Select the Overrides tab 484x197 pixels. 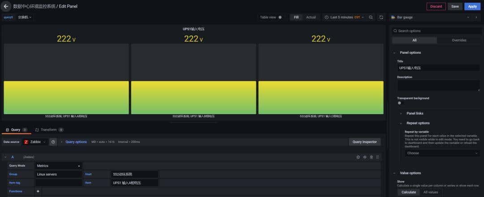(x=459, y=40)
